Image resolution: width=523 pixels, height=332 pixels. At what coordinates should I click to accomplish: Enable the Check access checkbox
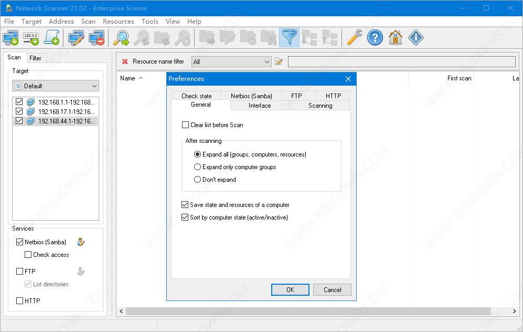pyautogui.click(x=28, y=255)
